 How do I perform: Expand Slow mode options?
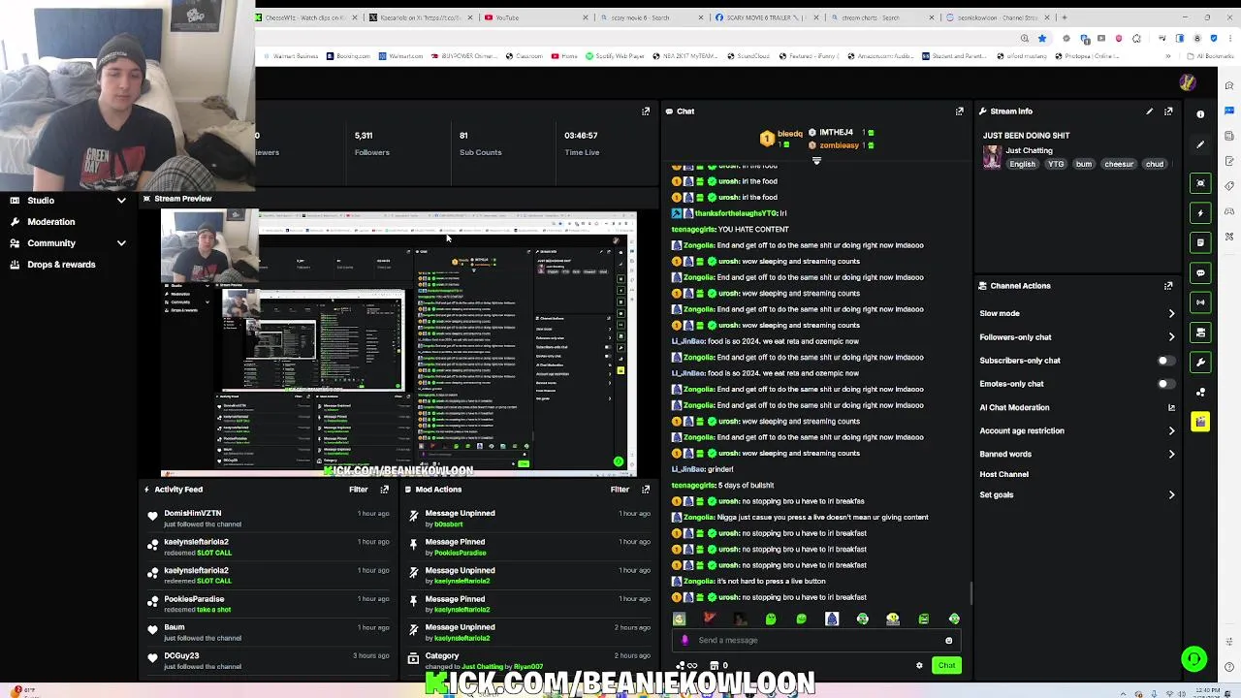coord(1171,313)
